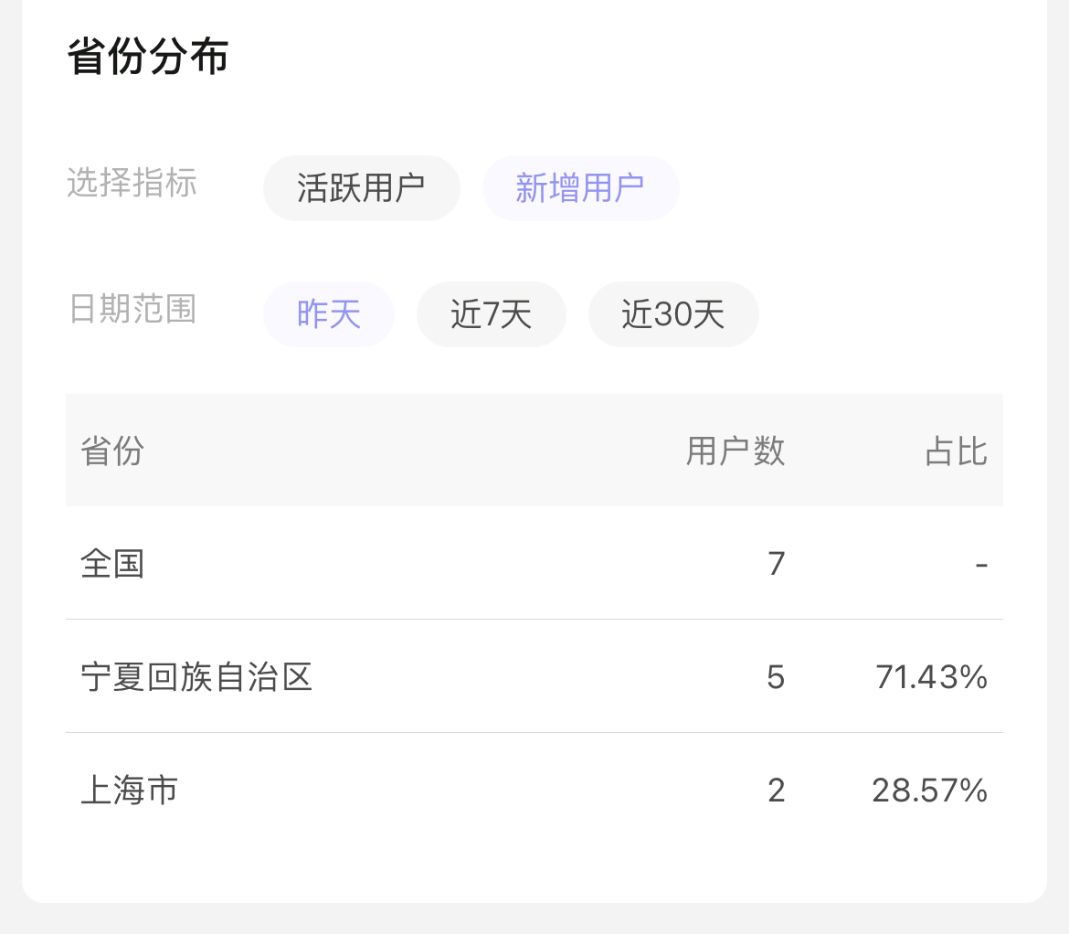Choose the 昨天 date range
This screenshot has height=934, width=1069.
point(328,314)
